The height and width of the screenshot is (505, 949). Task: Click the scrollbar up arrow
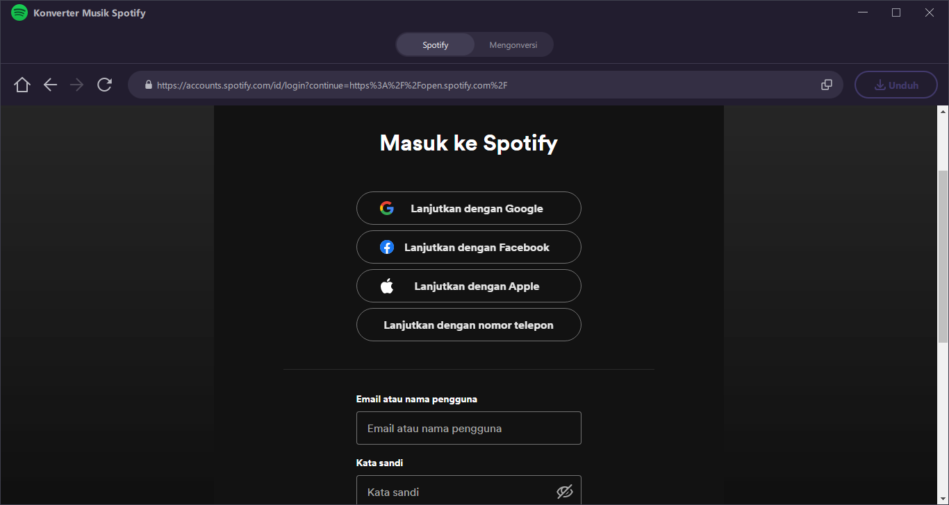943,111
